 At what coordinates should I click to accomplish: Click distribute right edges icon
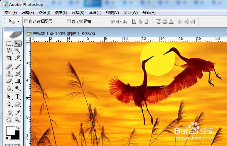coord(193,22)
